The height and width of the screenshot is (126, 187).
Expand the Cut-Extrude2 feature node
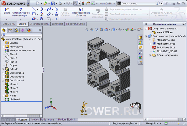pyautogui.click(x=3, y=77)
